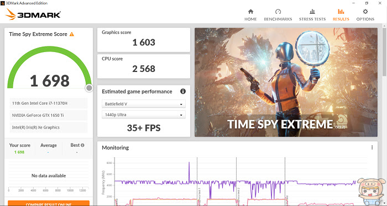The image size is (387, 206).
Task: Select the Results tab
Action: pyautogui.click(x=341, y=15)
